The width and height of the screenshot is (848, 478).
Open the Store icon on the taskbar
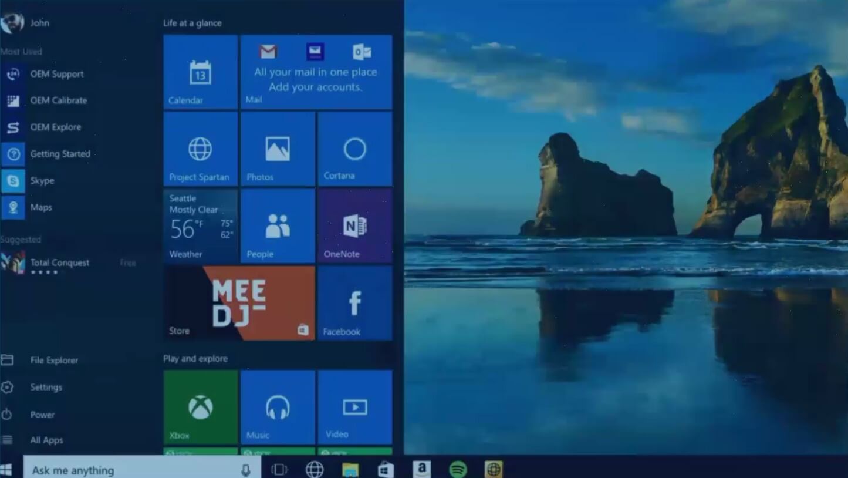pos(386,470)
